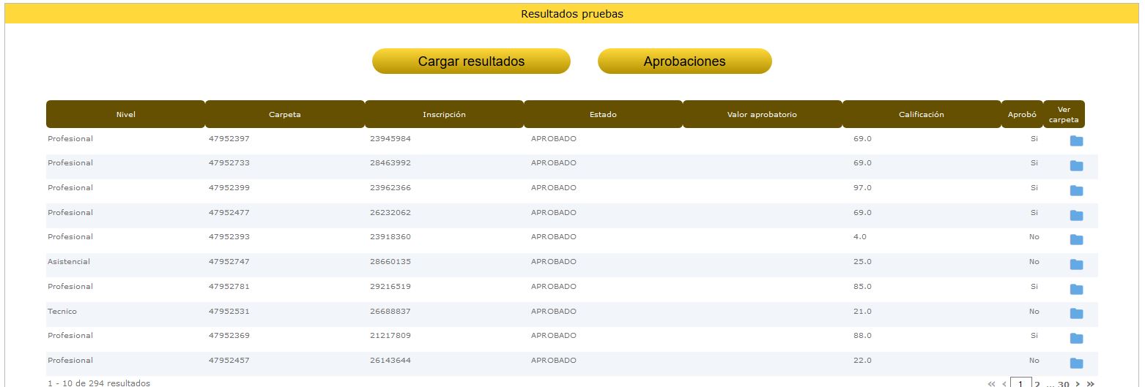Image resolution: width=1145 pixels, height=387 pixels.
Task: View folder for carpeta 47952393
Action: (1076, 240)
